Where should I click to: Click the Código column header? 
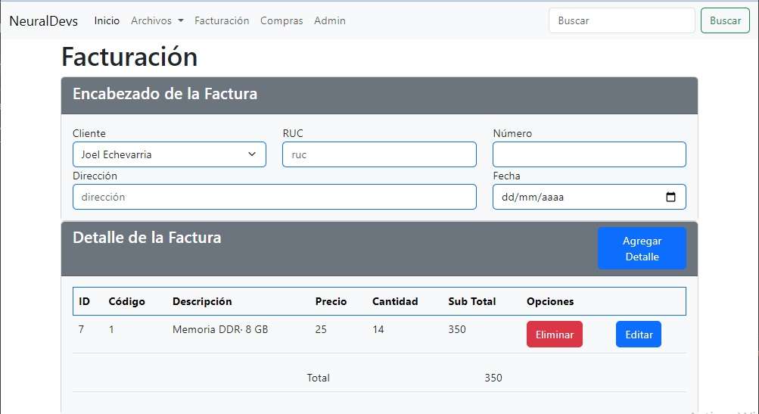127,301
